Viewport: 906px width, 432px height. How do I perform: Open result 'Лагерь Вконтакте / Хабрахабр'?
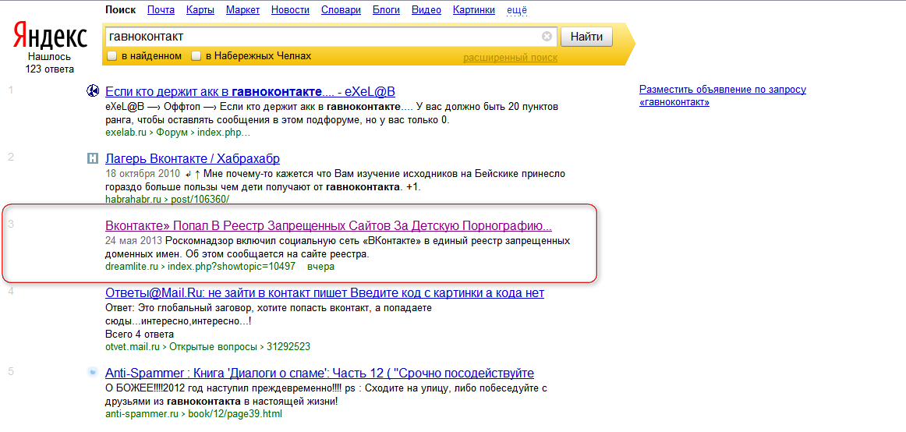point(193,158)
